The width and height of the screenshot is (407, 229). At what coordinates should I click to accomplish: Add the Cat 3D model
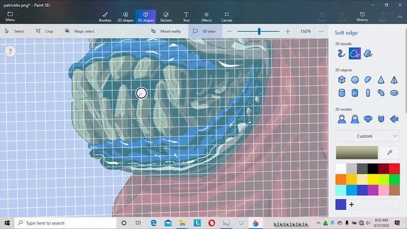(x=381, y=119)
